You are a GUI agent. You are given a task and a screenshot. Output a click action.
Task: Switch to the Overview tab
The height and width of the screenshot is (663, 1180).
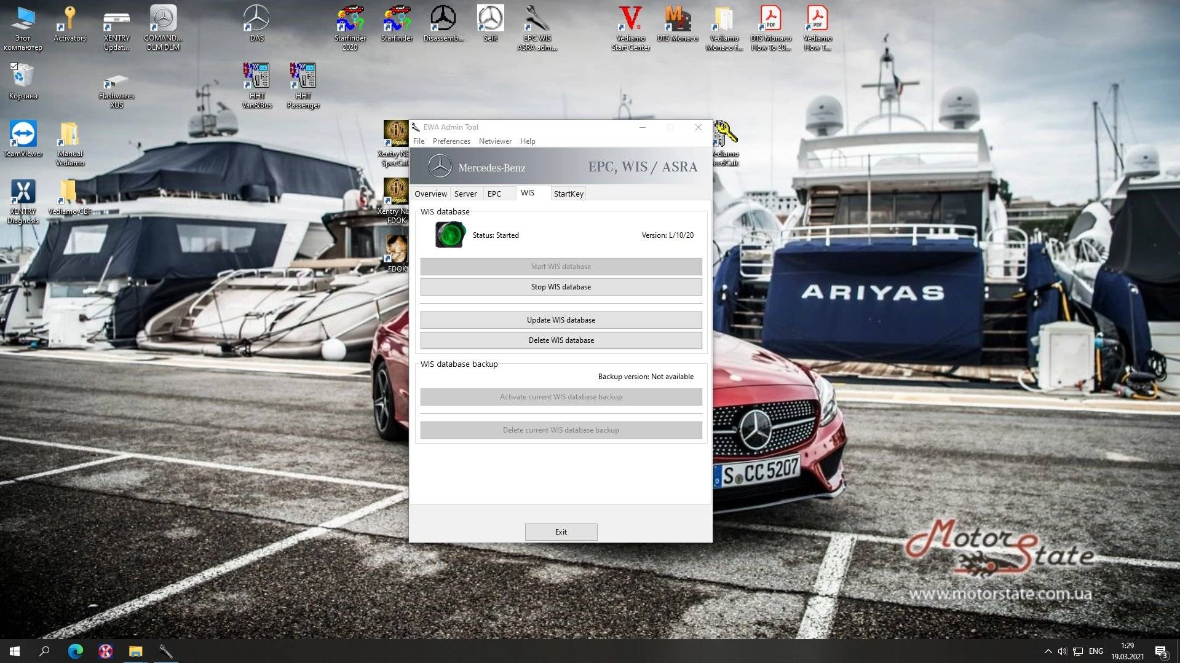pos(430,194)
